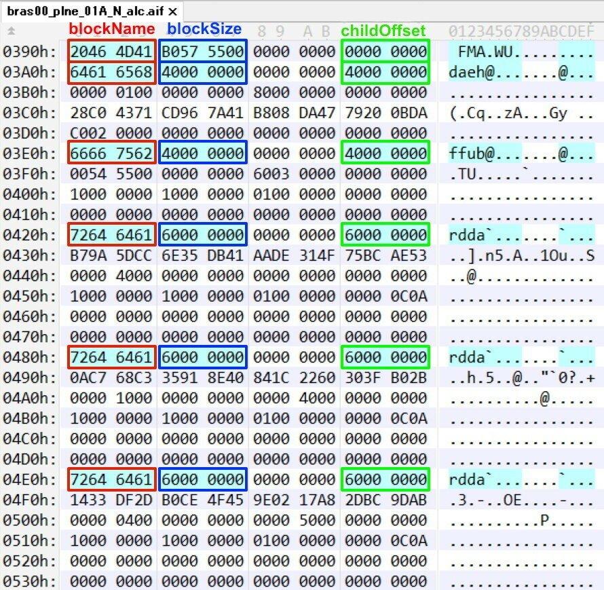
Task: Click hex bytes 0AC7 in row 0490h
Action: click(x=88, y=377)
